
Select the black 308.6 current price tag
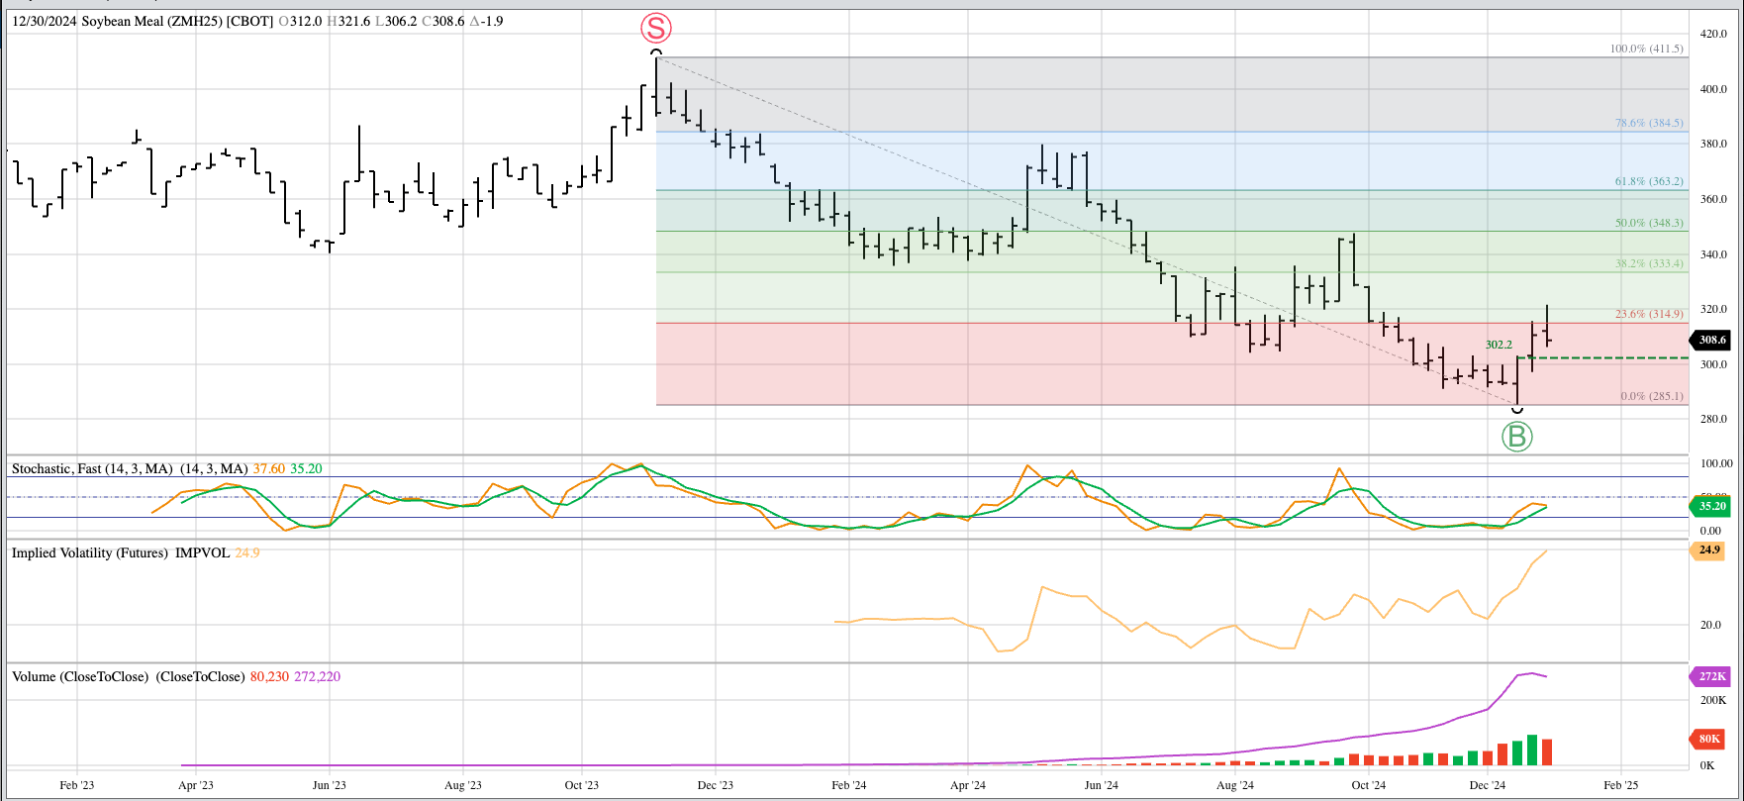pyautogui.click(x=1710, y=340)
